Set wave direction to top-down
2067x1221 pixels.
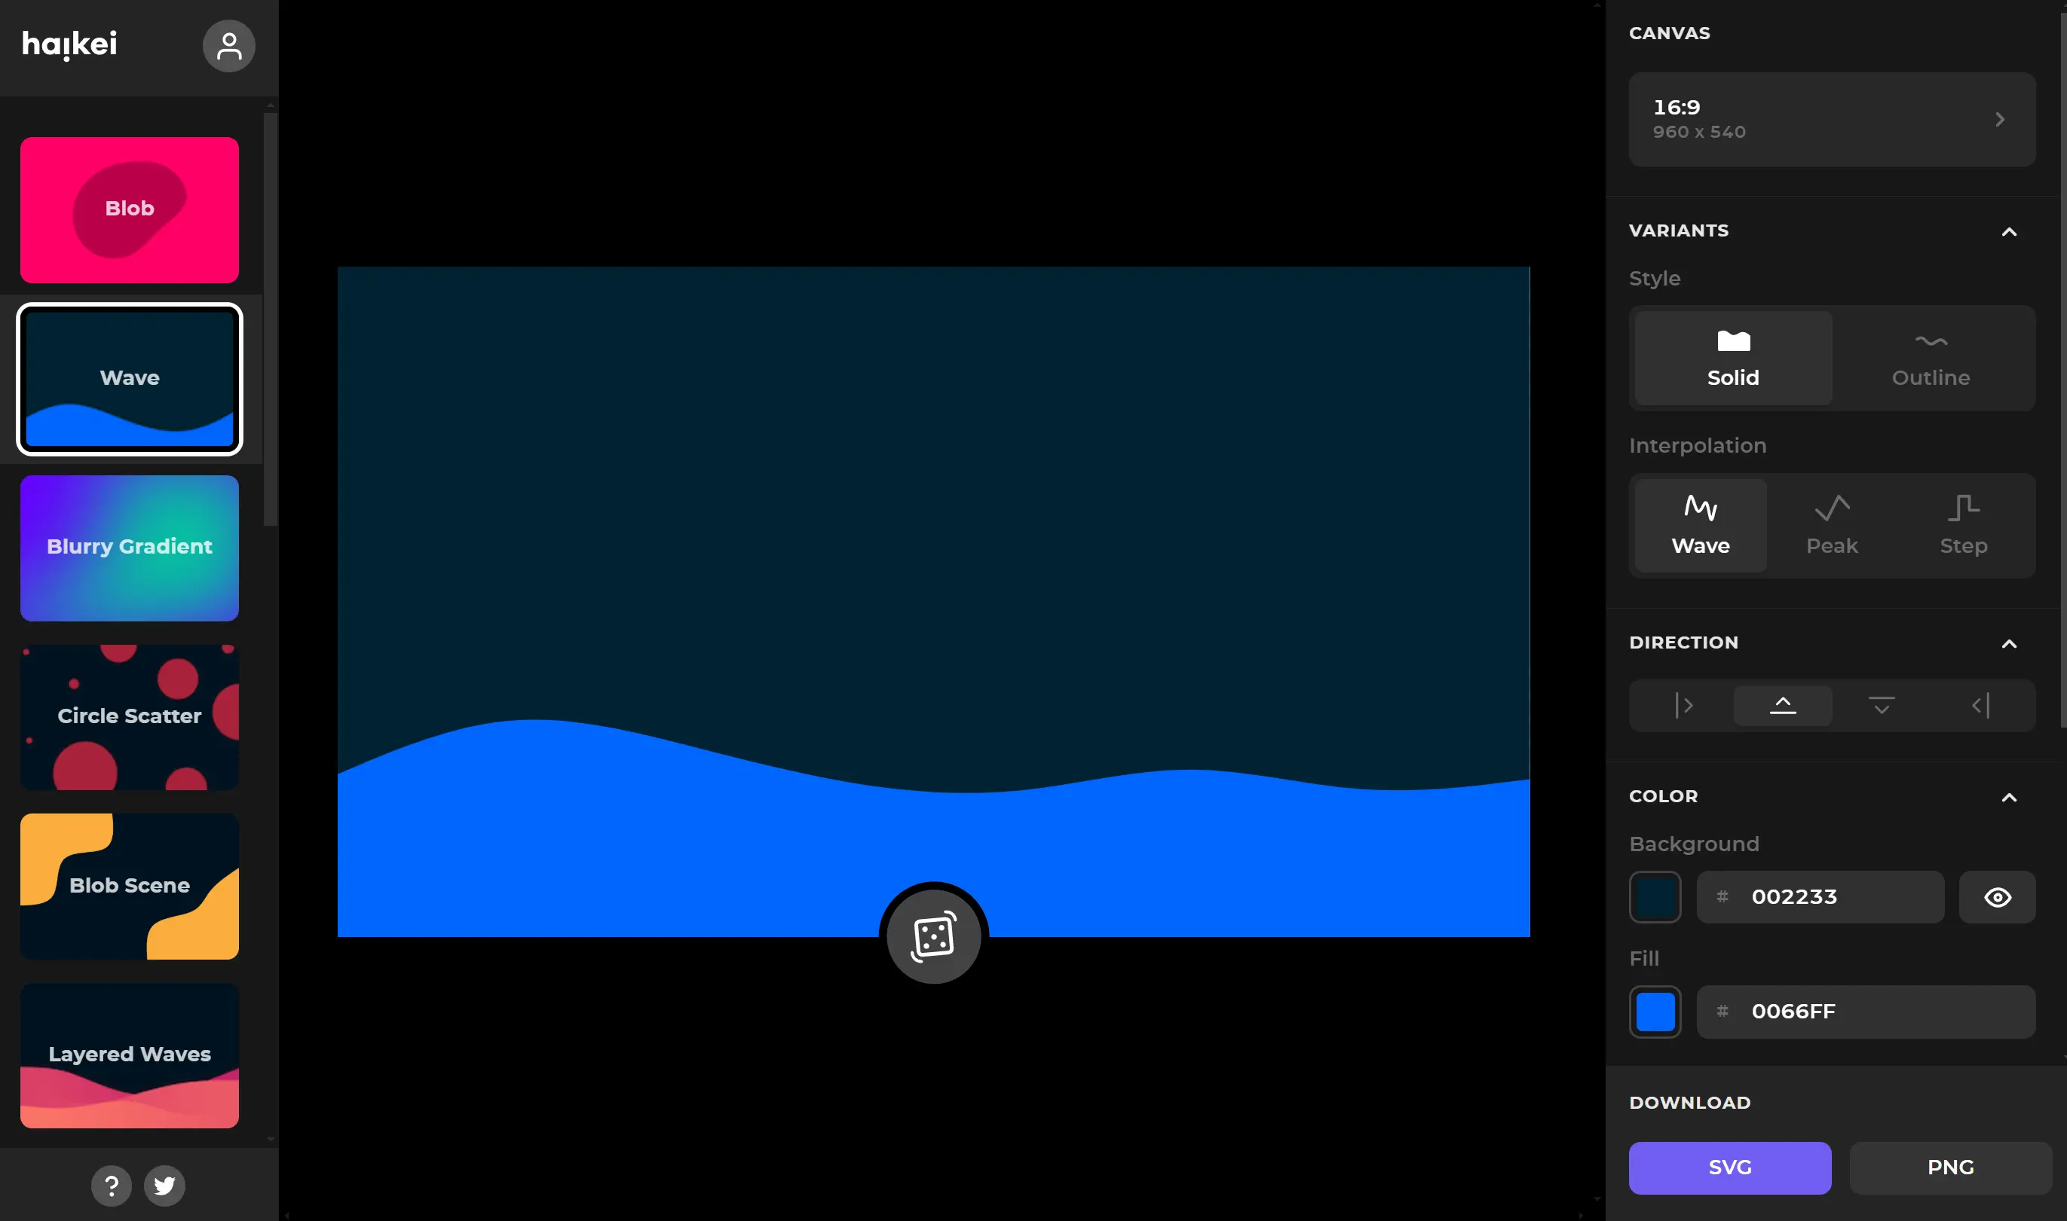point(1881,705)
